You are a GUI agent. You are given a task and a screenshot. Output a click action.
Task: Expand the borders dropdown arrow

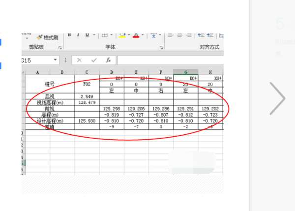pyautogui.click(x=112, y=35)
